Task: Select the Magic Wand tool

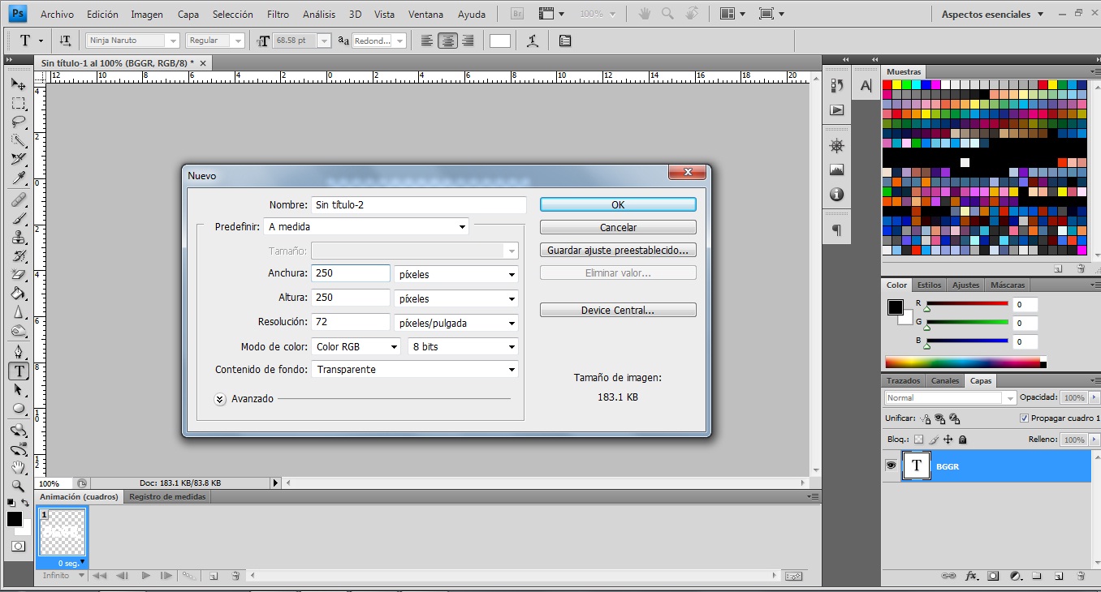Action: [x=18, y=140]
